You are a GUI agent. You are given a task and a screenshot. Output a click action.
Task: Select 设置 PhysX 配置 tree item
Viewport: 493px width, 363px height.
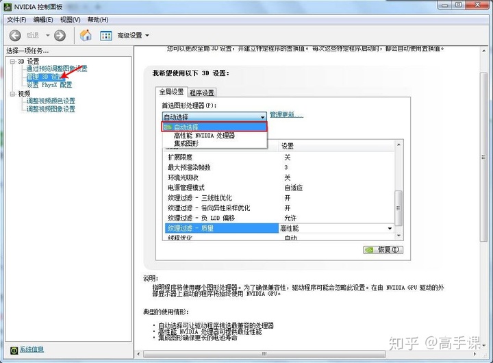coord(49,85)
